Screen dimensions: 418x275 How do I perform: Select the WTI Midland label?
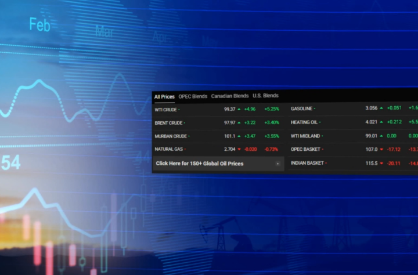[305, 136]
